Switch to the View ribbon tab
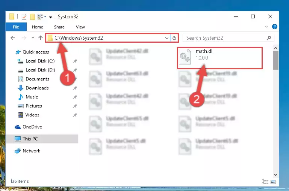289x191 pixels. coord(80,27)
